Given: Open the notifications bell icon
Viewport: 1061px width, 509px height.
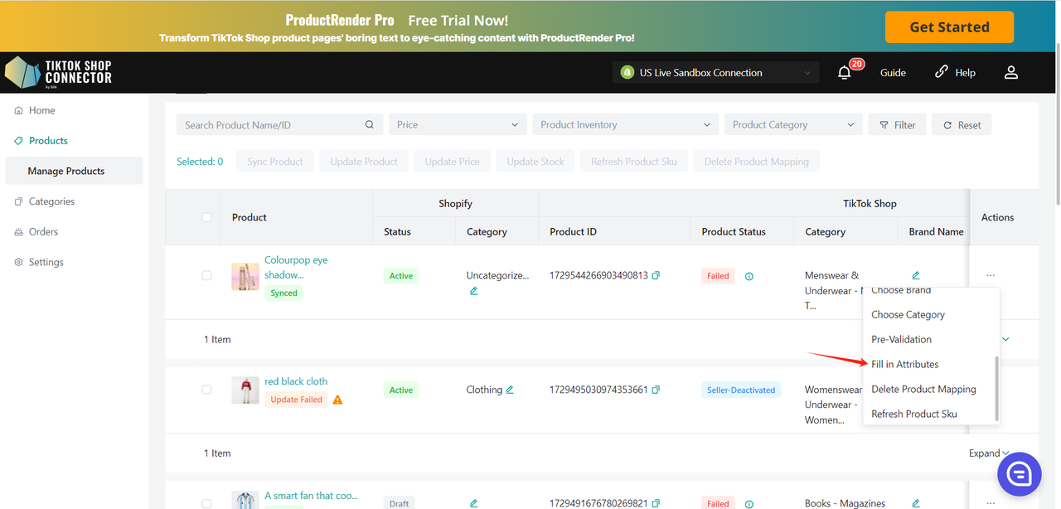Looking at the screenshot, I should 844,73.
